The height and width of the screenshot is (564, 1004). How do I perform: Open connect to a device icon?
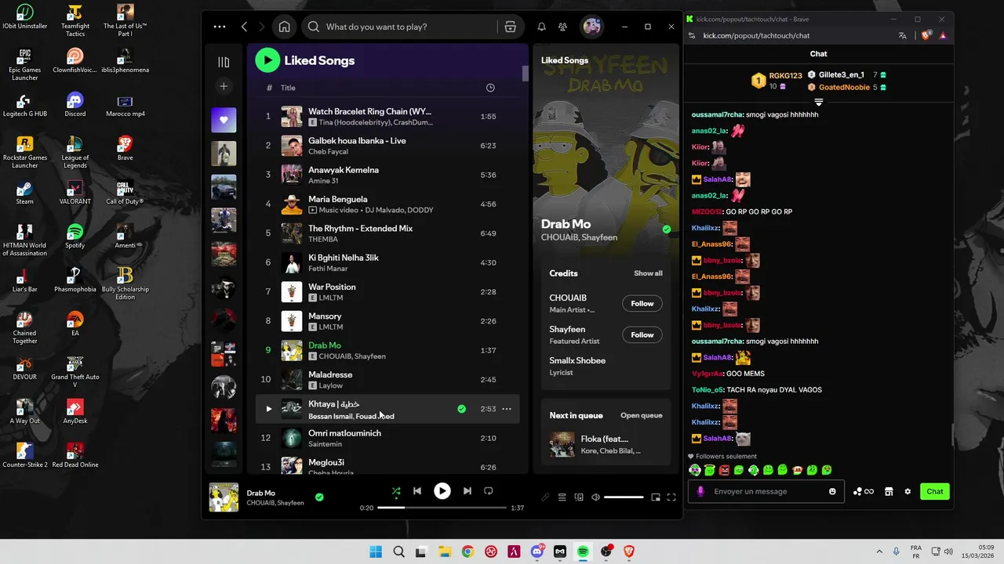point(579,497)
